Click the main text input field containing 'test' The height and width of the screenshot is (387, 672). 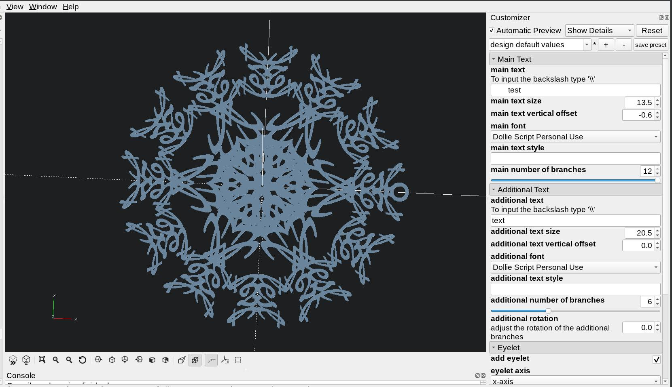click(575, 90)
